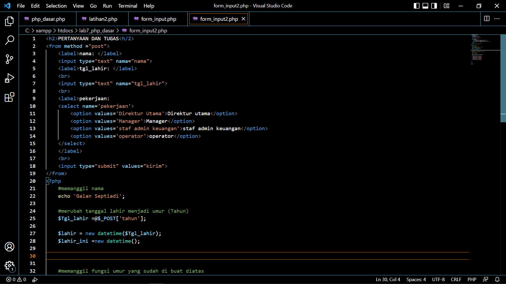Toggle the bottom panel visibility
The width and height of the screenshot is (506, 284).
click(x=425, y=6)
